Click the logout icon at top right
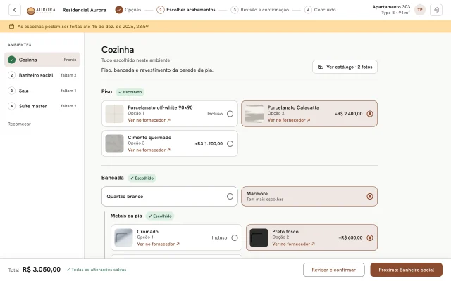 [x=436, y=10]
